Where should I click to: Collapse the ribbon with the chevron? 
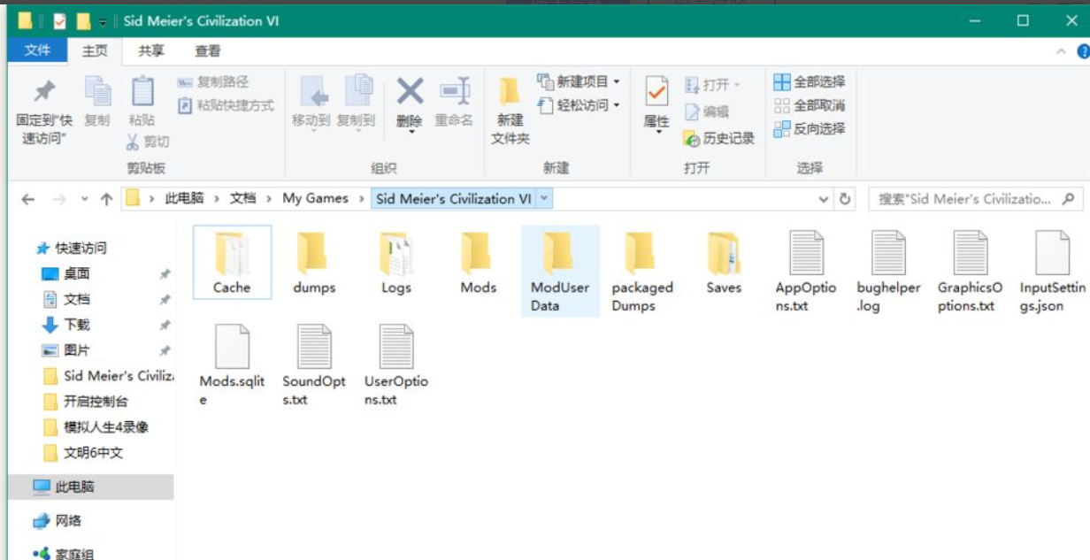tap(1062, 51)
